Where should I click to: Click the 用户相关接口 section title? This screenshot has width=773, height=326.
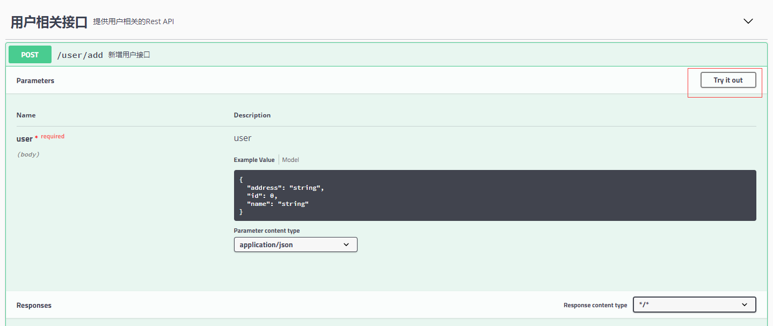point(49,22)
